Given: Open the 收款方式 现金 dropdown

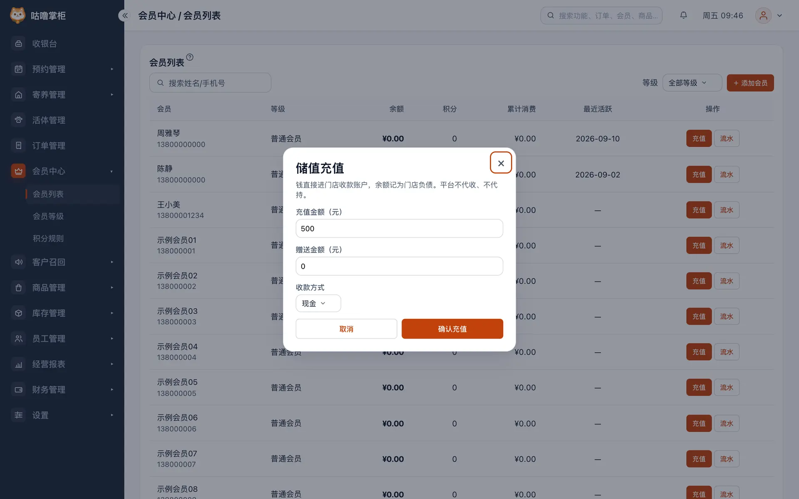Looking at the screenshot, I should coord(318,304).
